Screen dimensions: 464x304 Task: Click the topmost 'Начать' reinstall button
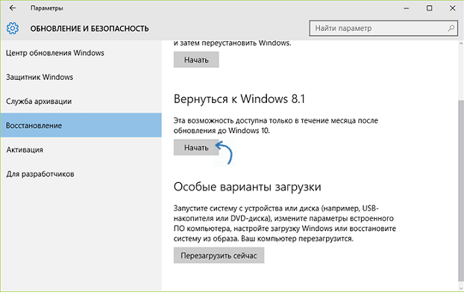(x=196, y=60)
